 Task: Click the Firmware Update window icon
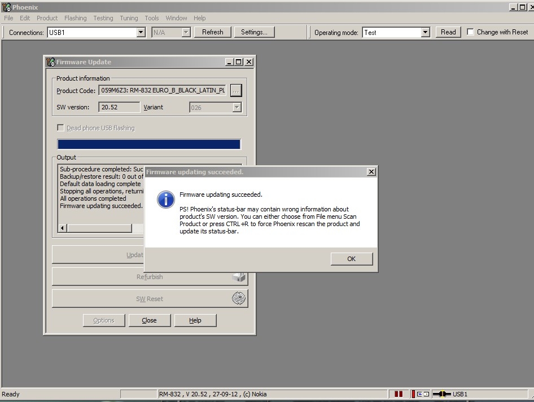tap(51, 62)
